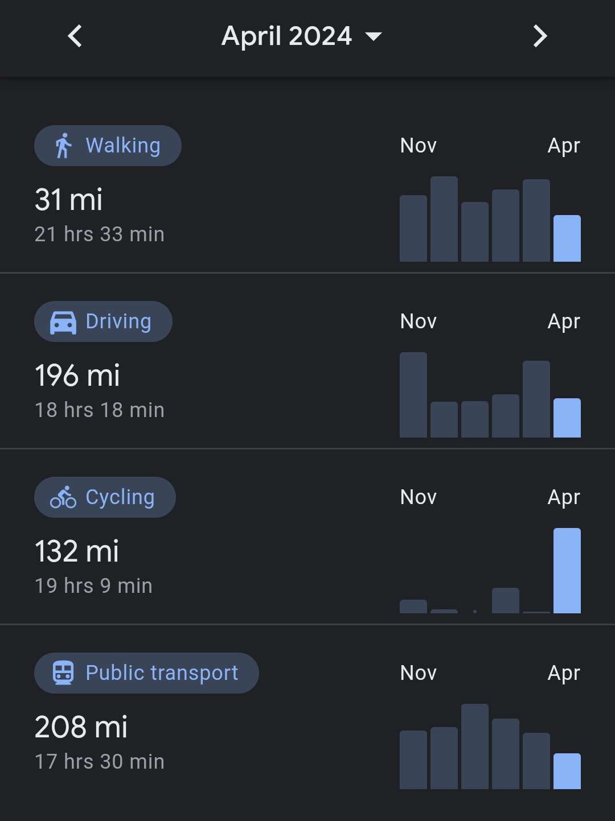The width and height of the screenshot is (615, 821).
Task: Tap the 132 mi cycling distance
Action: click(77, 551)
